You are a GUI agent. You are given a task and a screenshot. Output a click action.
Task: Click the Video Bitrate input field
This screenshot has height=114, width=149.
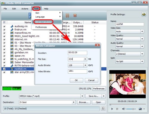[x=77, y=71]
